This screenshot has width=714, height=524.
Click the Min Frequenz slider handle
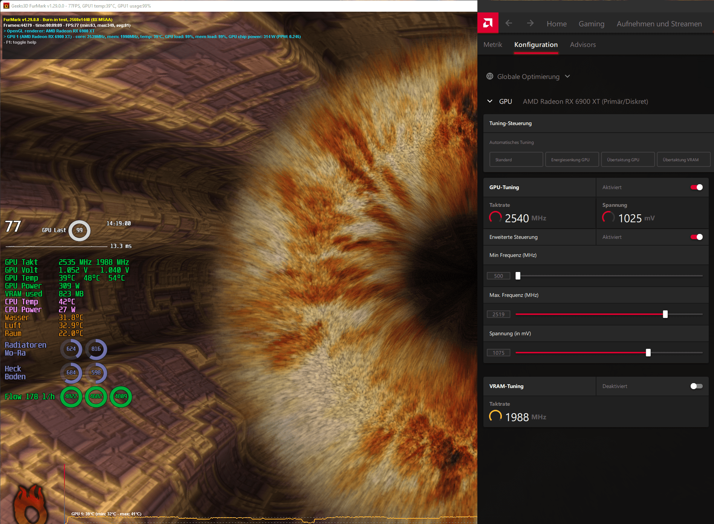[x=518, y=276]
